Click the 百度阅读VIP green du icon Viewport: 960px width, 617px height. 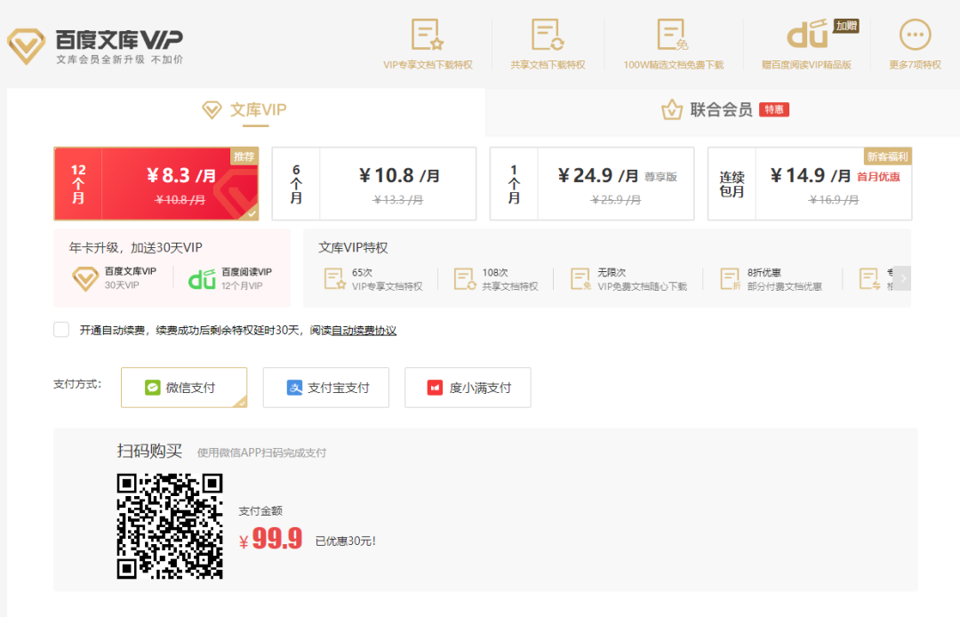point(202,279)
